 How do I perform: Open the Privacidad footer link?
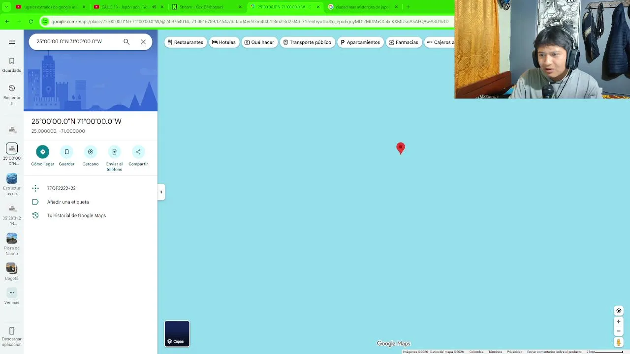[514, 352]
